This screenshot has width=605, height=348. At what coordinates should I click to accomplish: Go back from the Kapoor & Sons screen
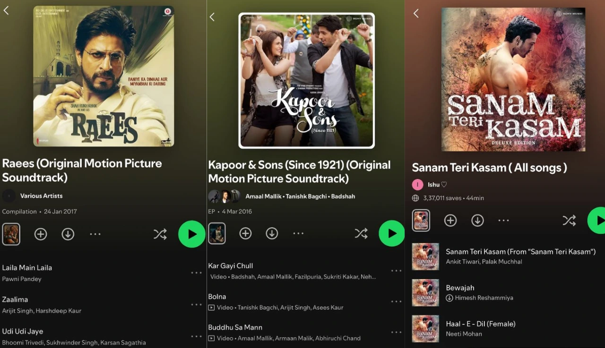click(x=212, y=17)
